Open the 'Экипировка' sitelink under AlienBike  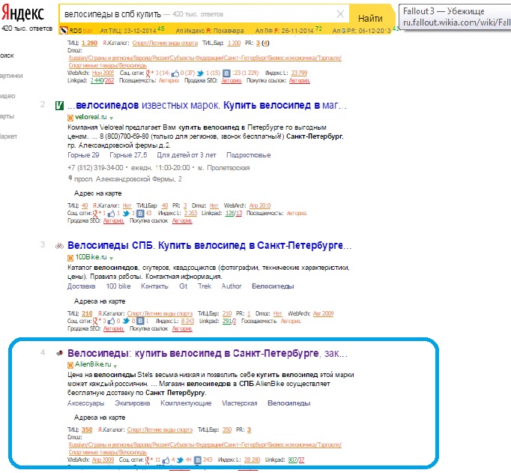tap(133, 403)
